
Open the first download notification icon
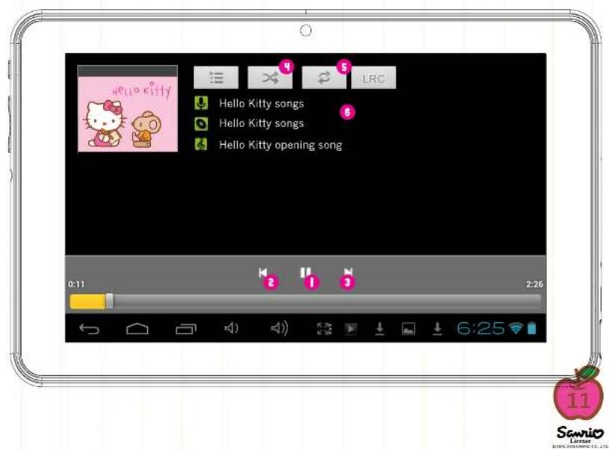380,329
